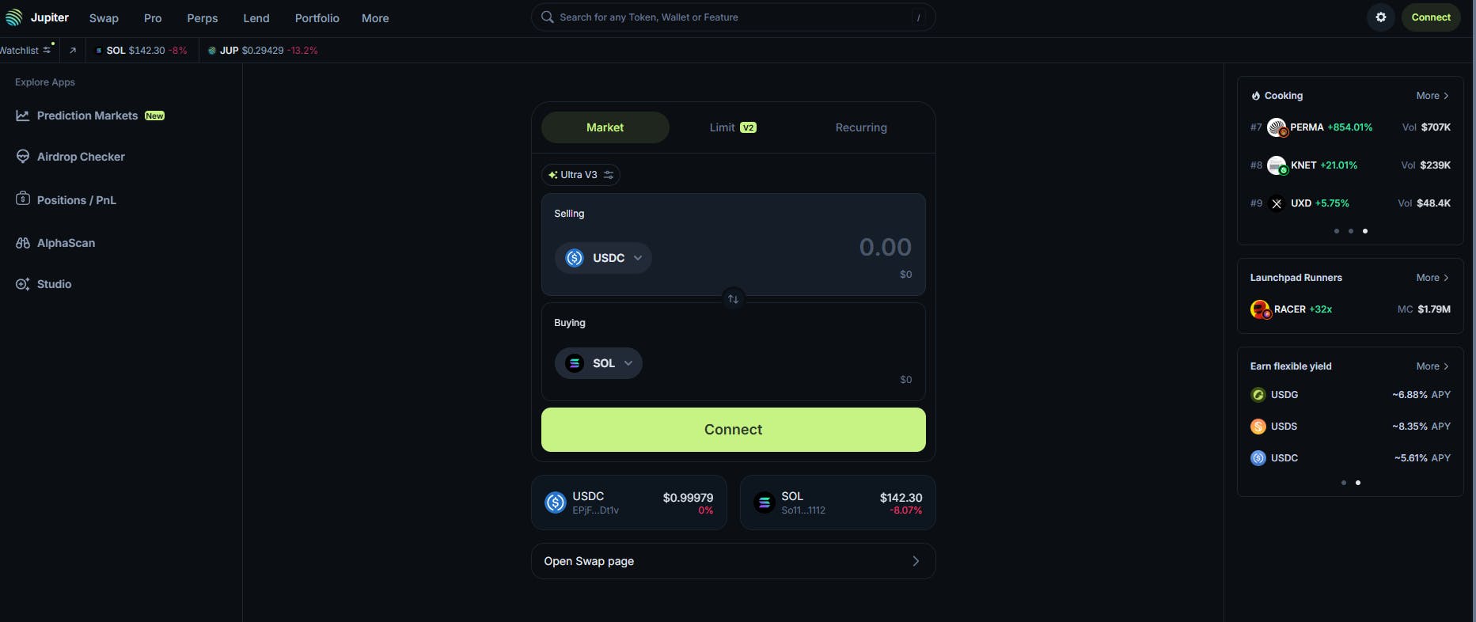The height and width of the screenshot is (622, 1476).
Task: Click the watchlist expand arrow icon
Action: pos(73,51)
